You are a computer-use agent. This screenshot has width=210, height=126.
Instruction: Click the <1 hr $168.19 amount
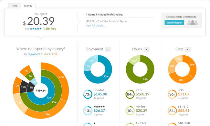click(142, 94)
